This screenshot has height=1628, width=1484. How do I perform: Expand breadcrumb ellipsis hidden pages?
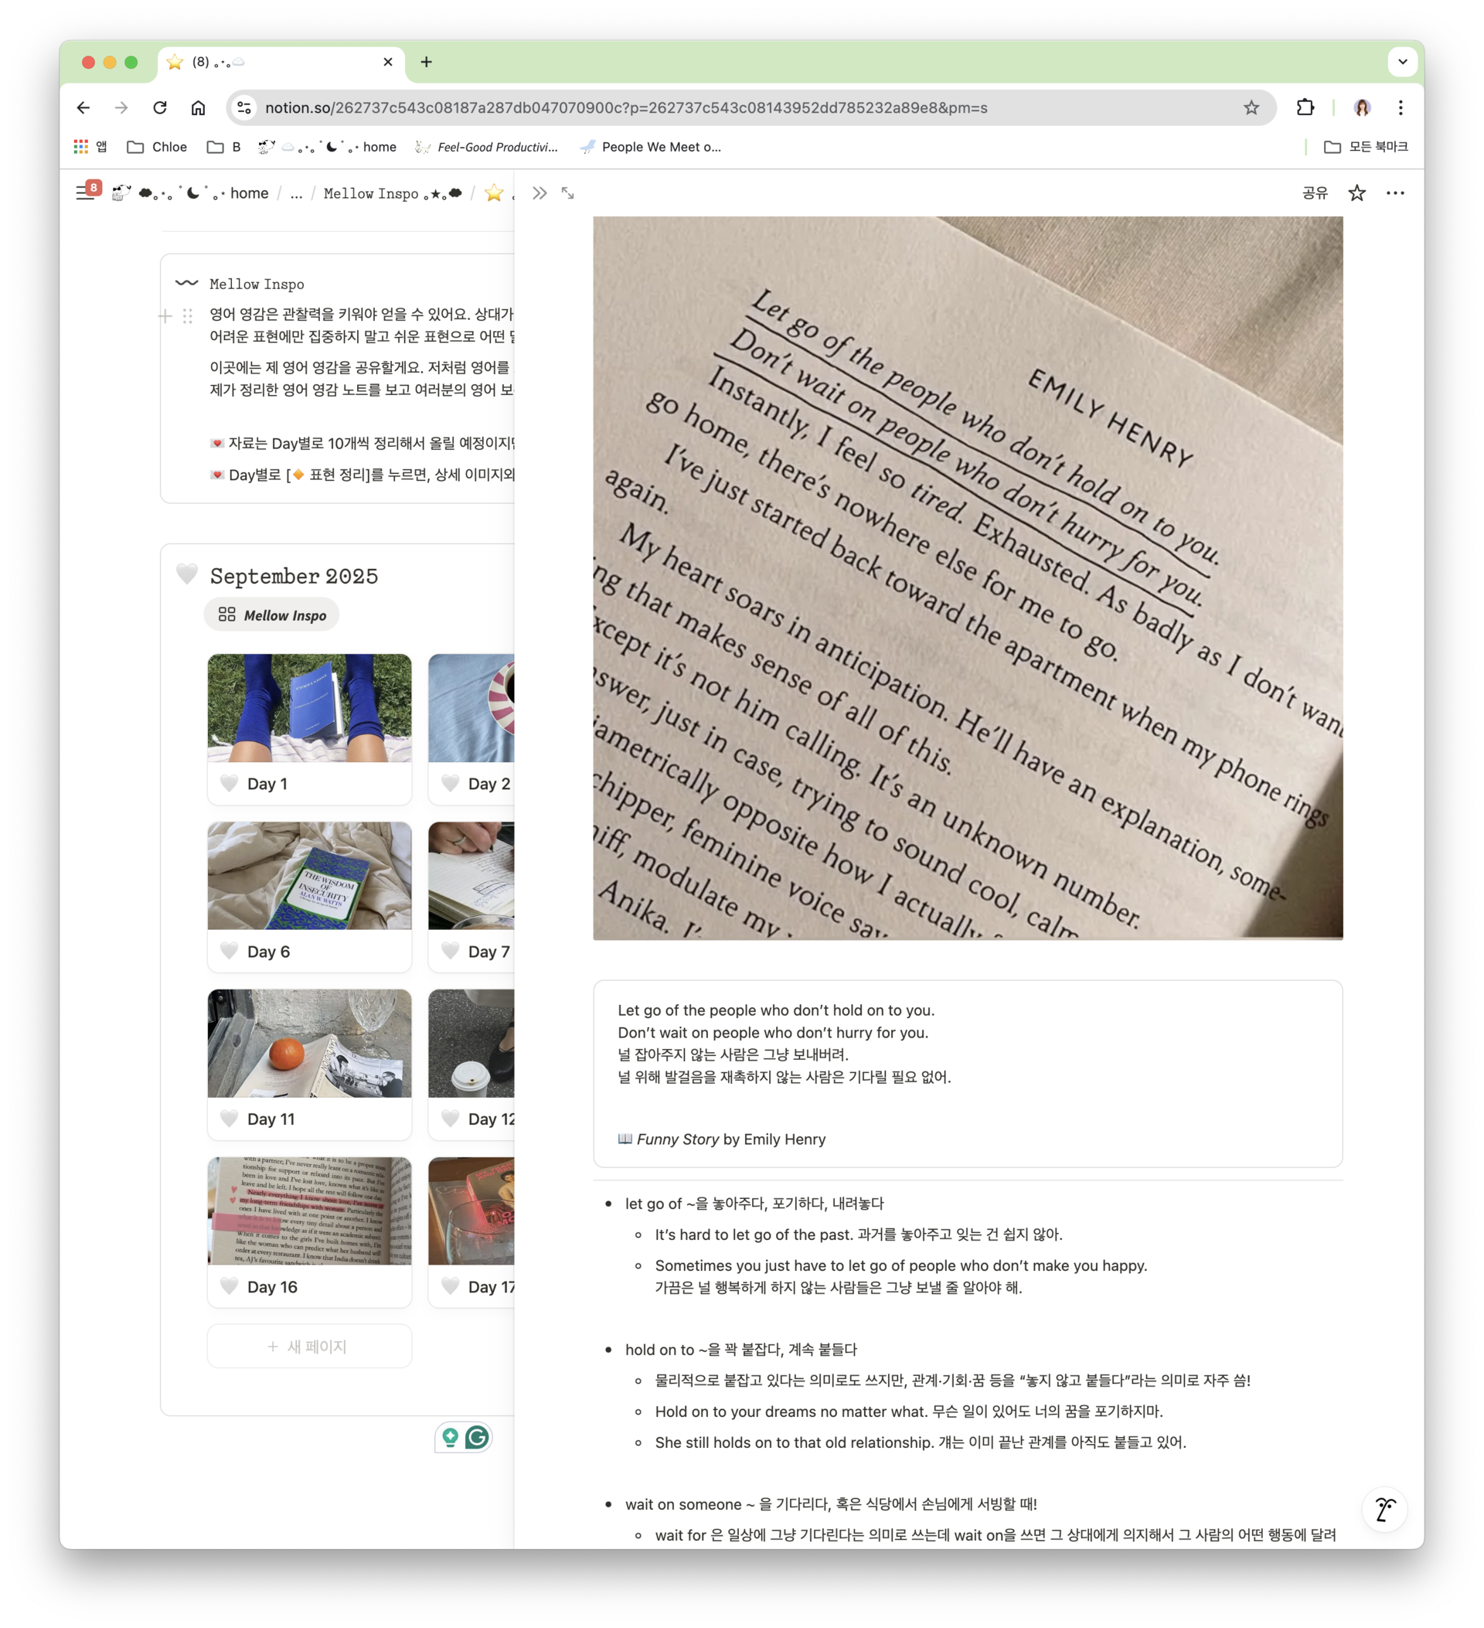[x=296, y=193]
